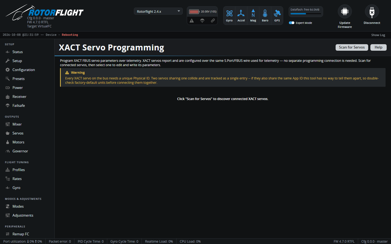Click the Rebooting log message
391x244 pixels.
tap(70, 35)
